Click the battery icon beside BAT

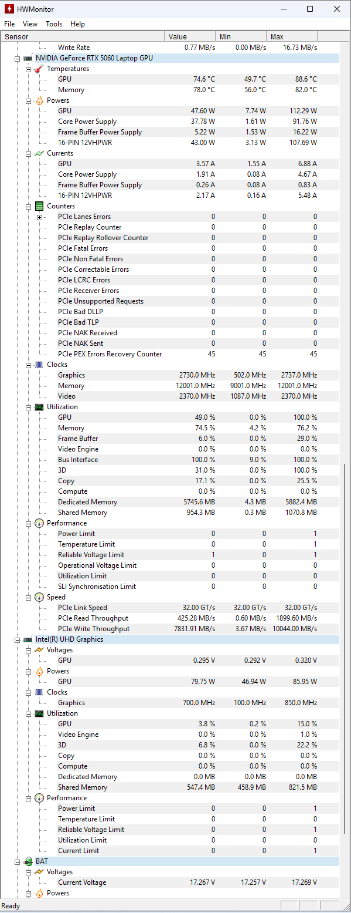coord(28,861)
